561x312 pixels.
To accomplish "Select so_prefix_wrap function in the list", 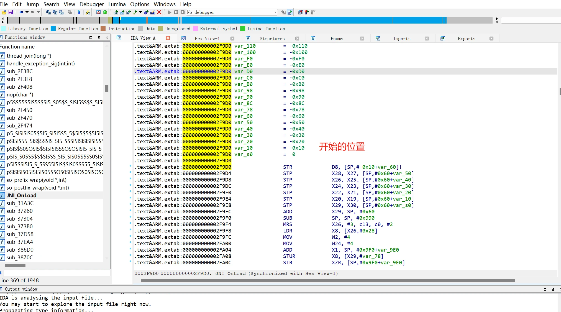I will click(36, 180).
